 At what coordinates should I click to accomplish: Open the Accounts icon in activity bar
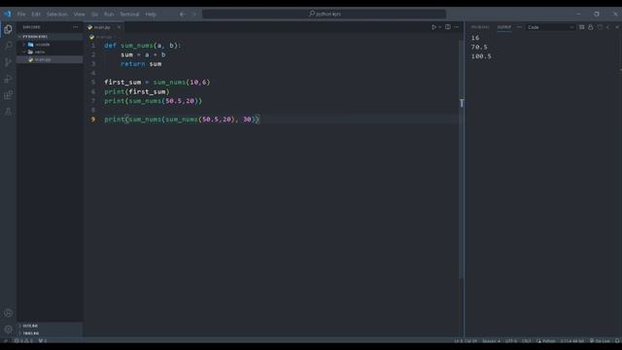pyautogui.click(x=8, y=313)
